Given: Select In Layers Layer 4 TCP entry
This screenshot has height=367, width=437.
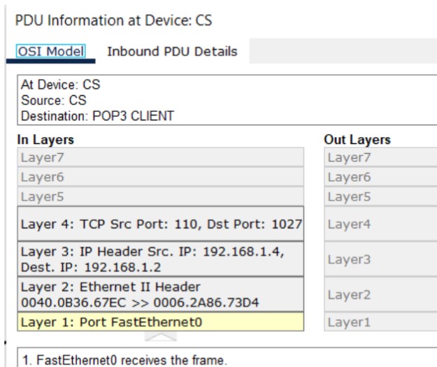Looking at the screenshot, I should point(160,224).
